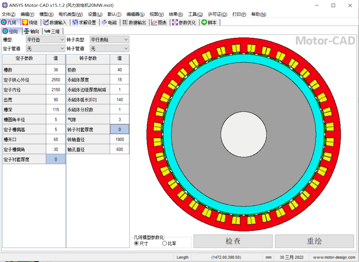Click the 槽深 value 115

(x=56, y=110)
